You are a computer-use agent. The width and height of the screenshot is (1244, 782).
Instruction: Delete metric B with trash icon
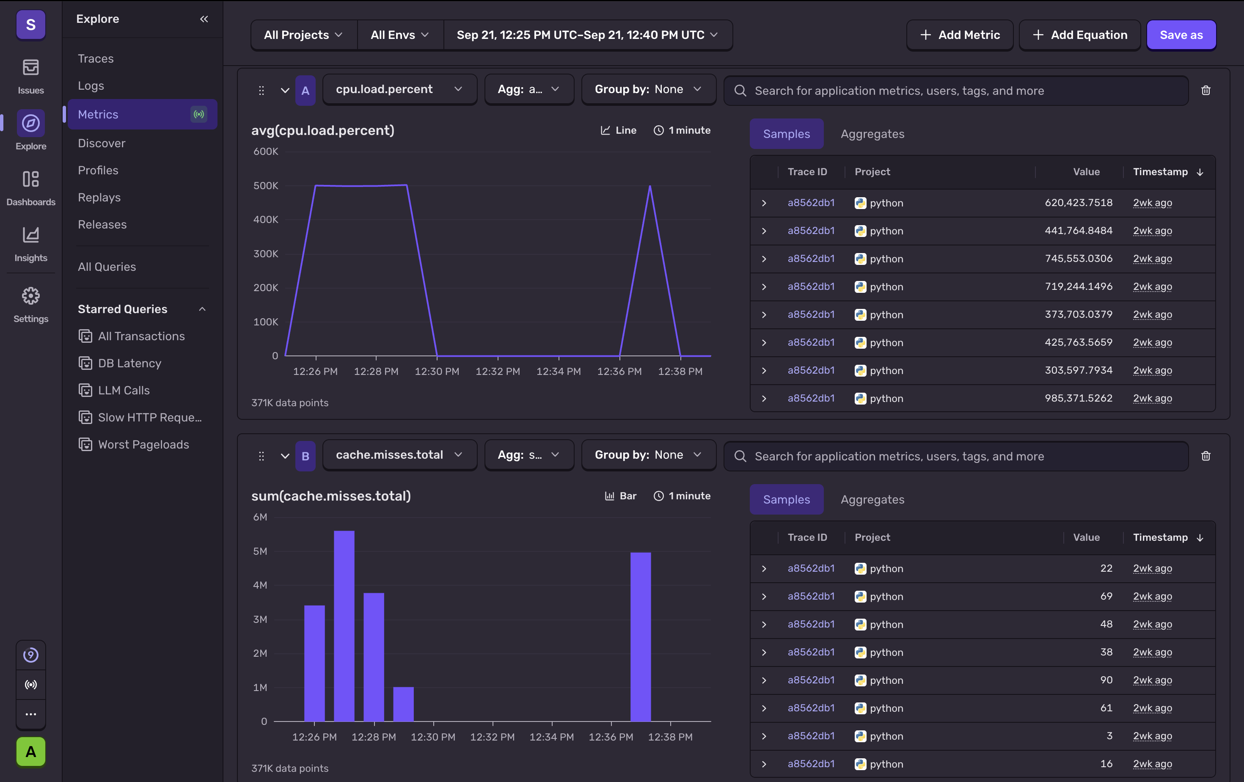[1206, 456]
